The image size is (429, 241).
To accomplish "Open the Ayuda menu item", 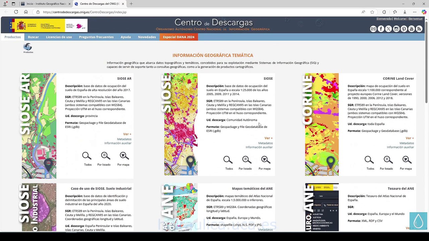I will pyautogui.click(x=126, y=37).
